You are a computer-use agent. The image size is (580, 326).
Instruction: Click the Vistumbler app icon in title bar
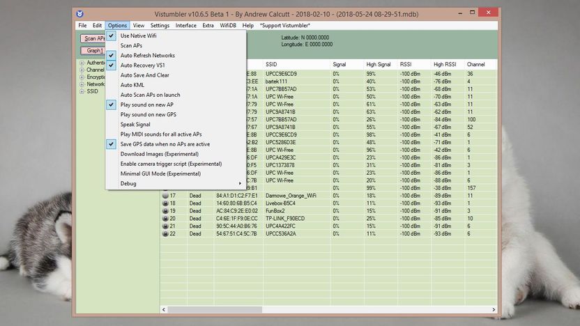pyautogui.click(x=80, y=14)
